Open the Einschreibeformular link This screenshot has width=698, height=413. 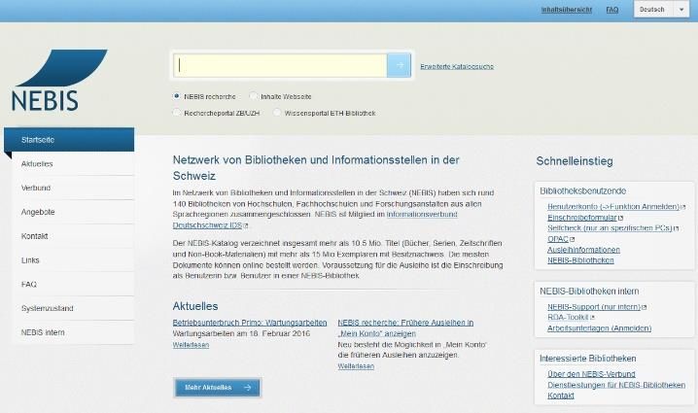[582, 218]
